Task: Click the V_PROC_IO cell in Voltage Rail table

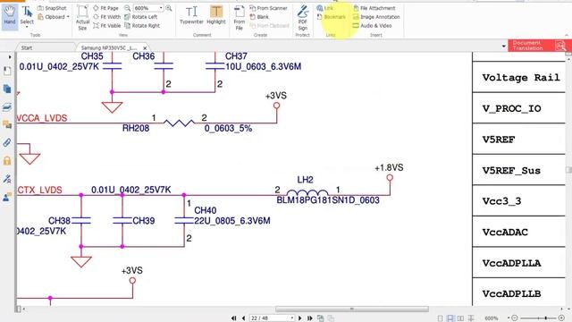Action: tap(518, 108)
